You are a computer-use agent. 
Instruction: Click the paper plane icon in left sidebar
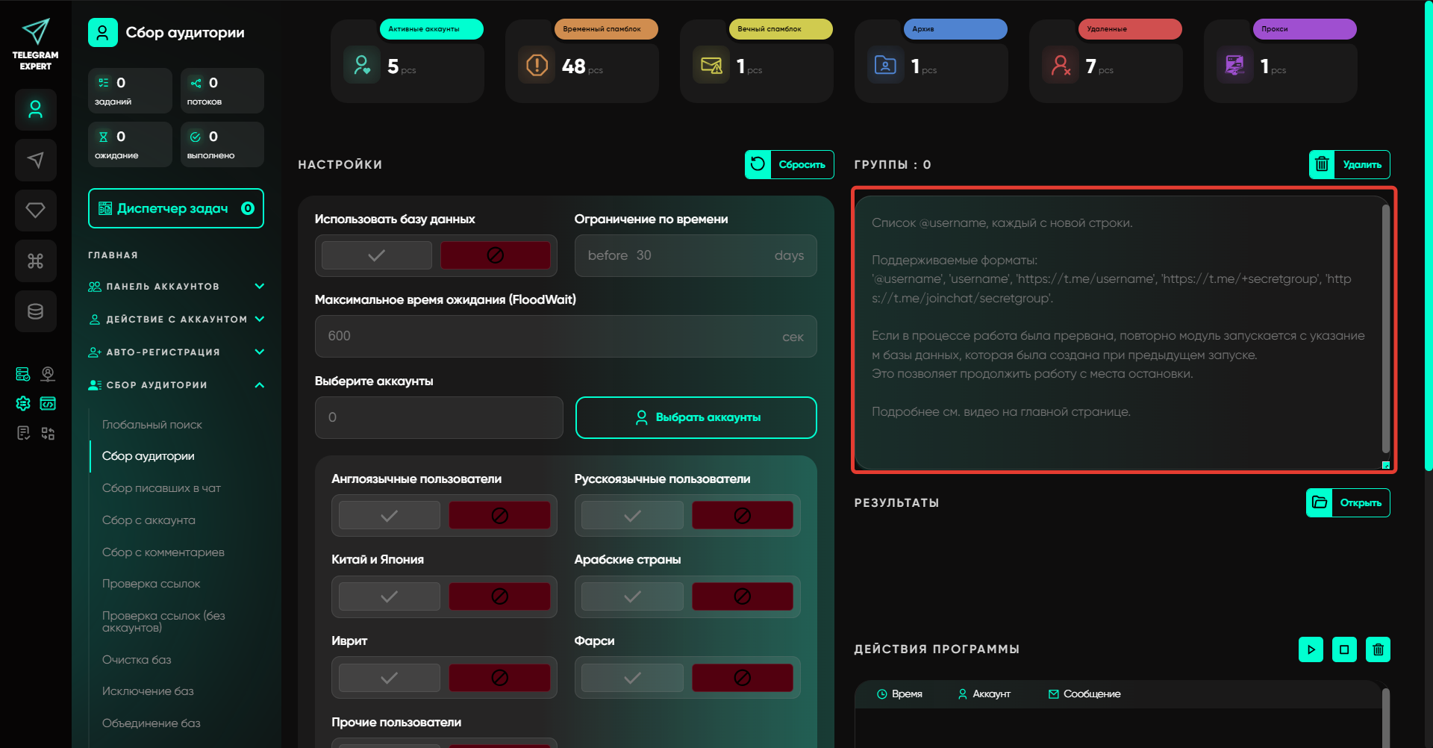pos(35,160)
